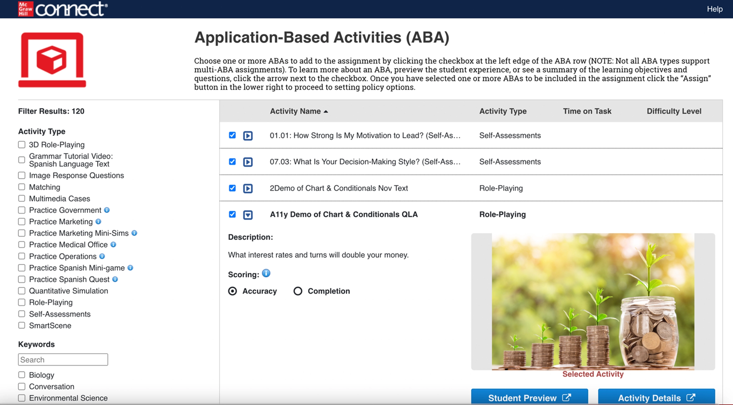Uncheck the 07.03 Decision-Making Style activity
Viewport: 733px width, 405px height.
[232, 161]
